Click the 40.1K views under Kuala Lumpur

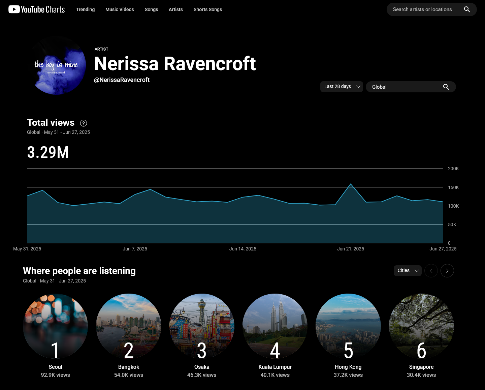tap(275, 375)
